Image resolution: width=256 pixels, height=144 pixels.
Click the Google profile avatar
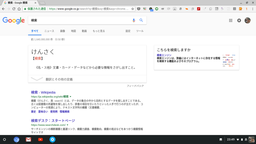(x=247, y=20)
